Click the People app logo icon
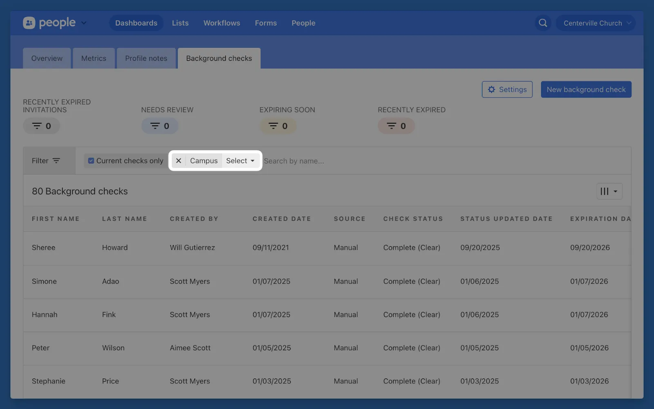 29,23
